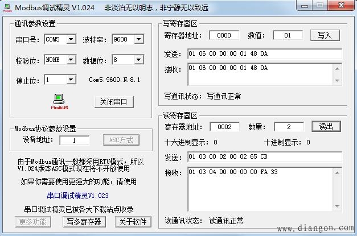Click the 数值 field showing 01
The height and width of the screenshot is (236, 357).
pos(288,35)
